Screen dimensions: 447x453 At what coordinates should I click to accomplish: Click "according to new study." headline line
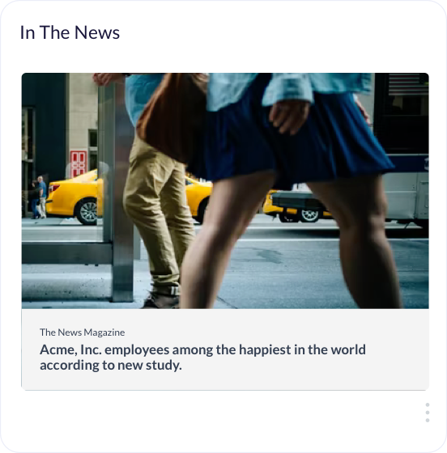point(111,365)
